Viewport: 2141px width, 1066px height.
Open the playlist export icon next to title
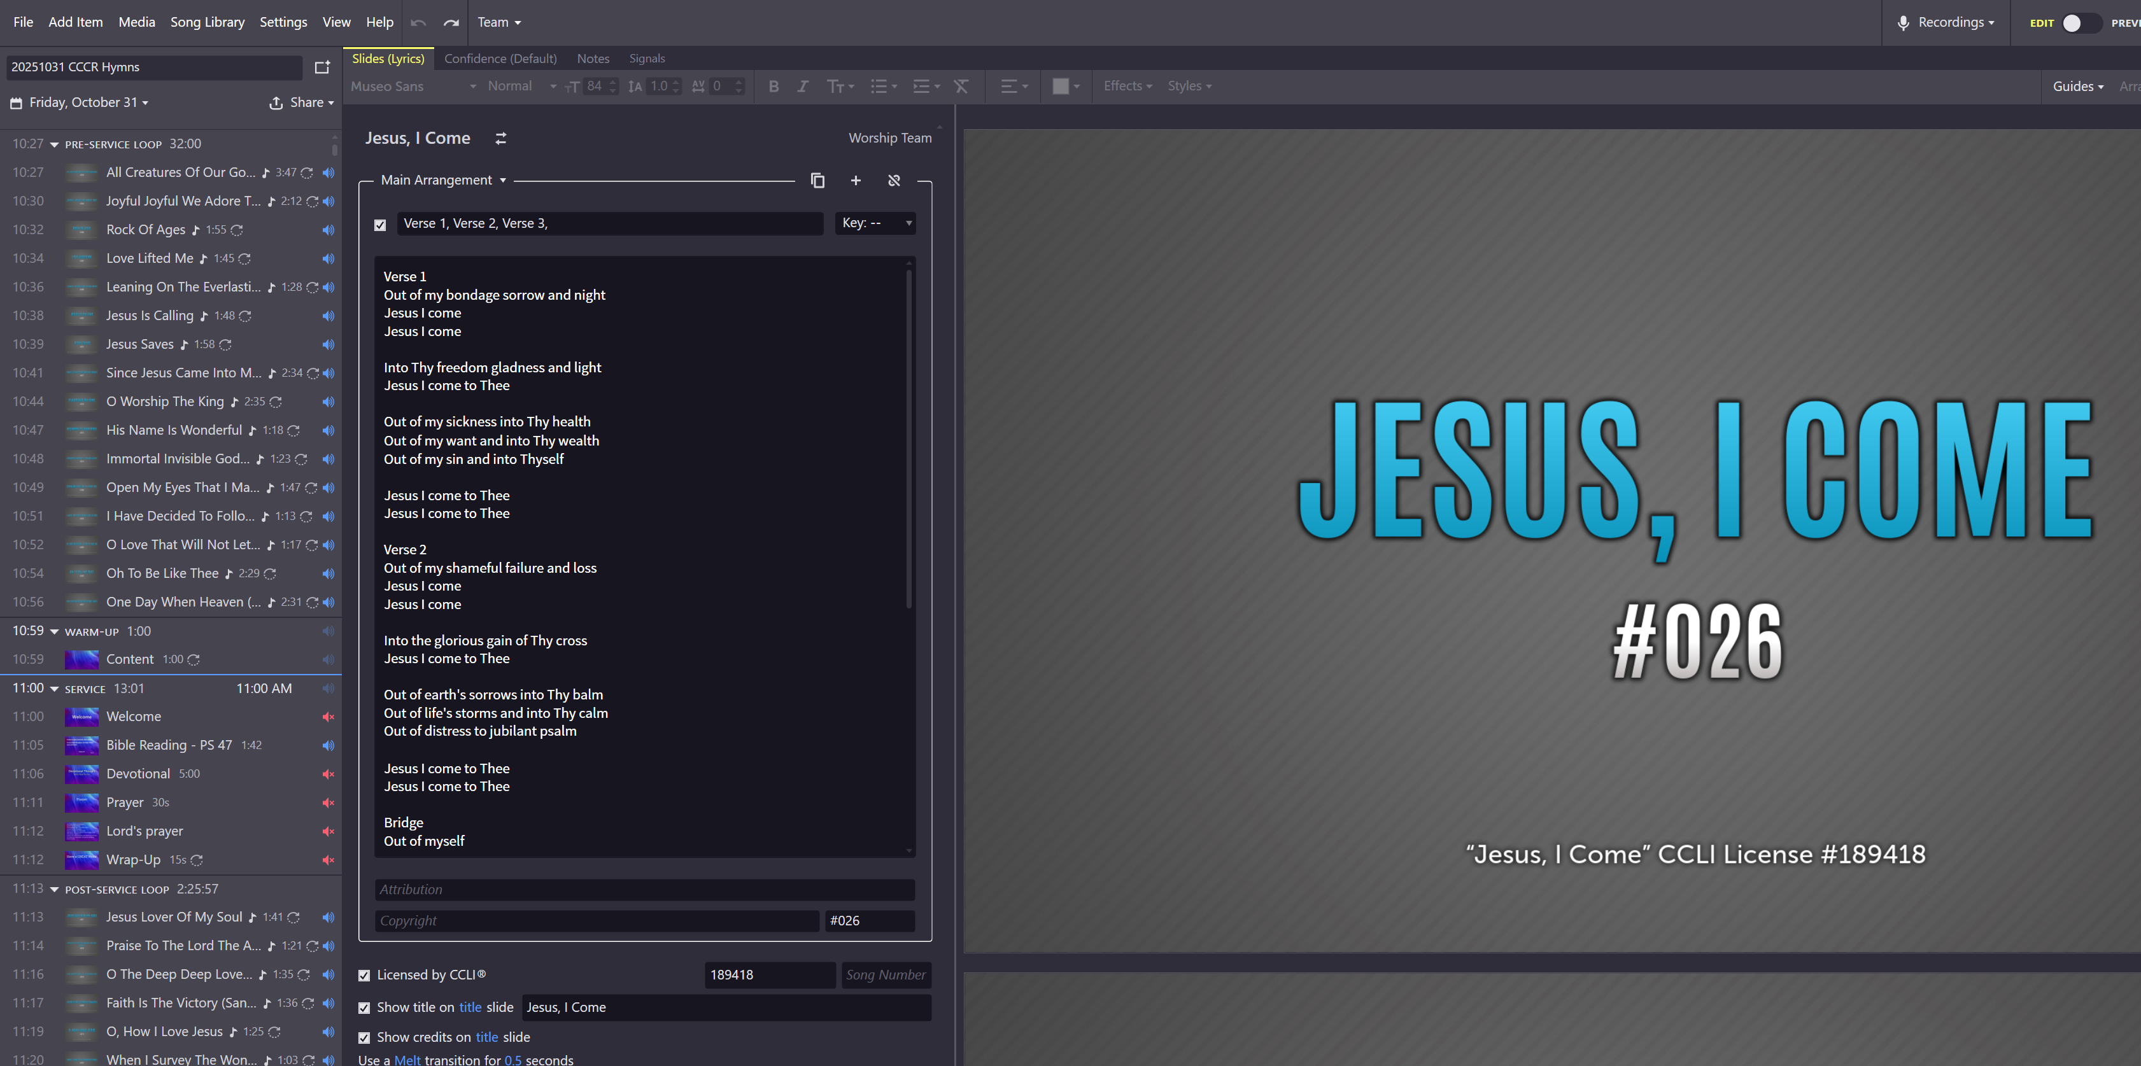click(323, 67)
